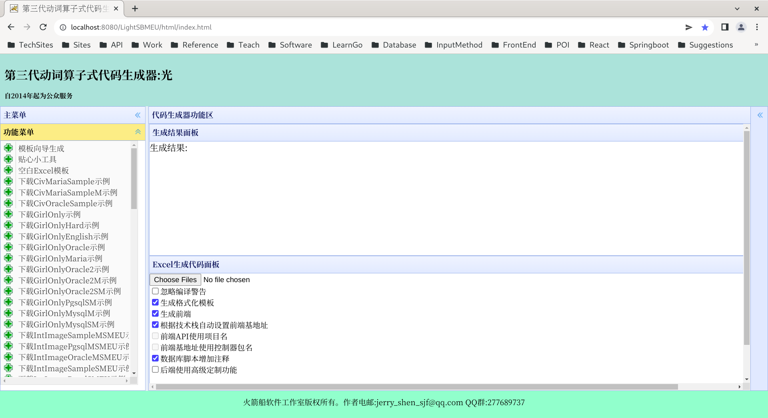The width and height of the screenshot is (768, 418).
Task: Open a new browser tab
Action: click(x=135, y=8)
